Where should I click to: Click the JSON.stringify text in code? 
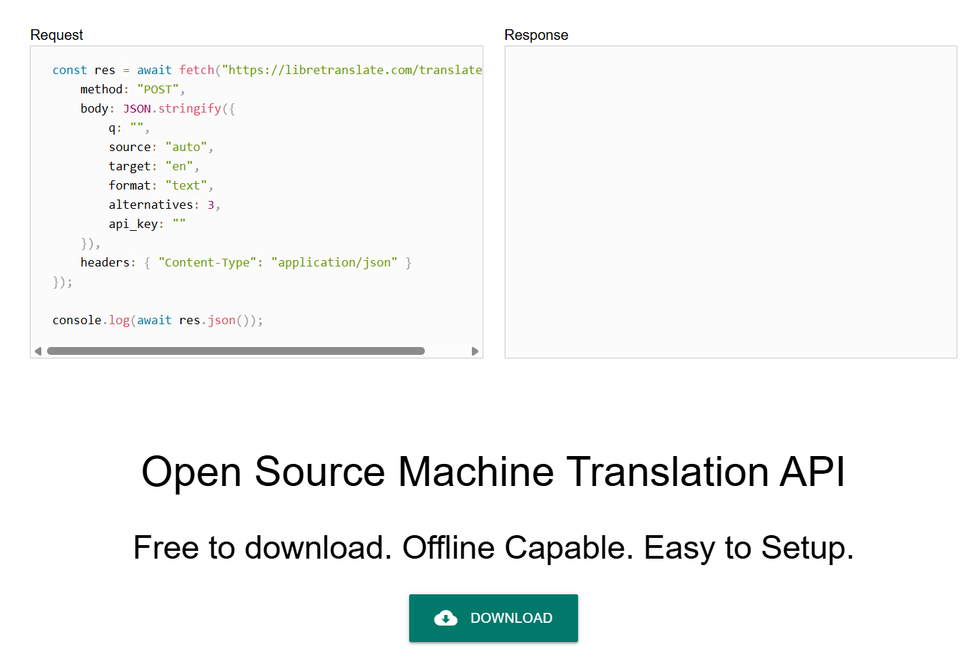click(x=172, y=108)
